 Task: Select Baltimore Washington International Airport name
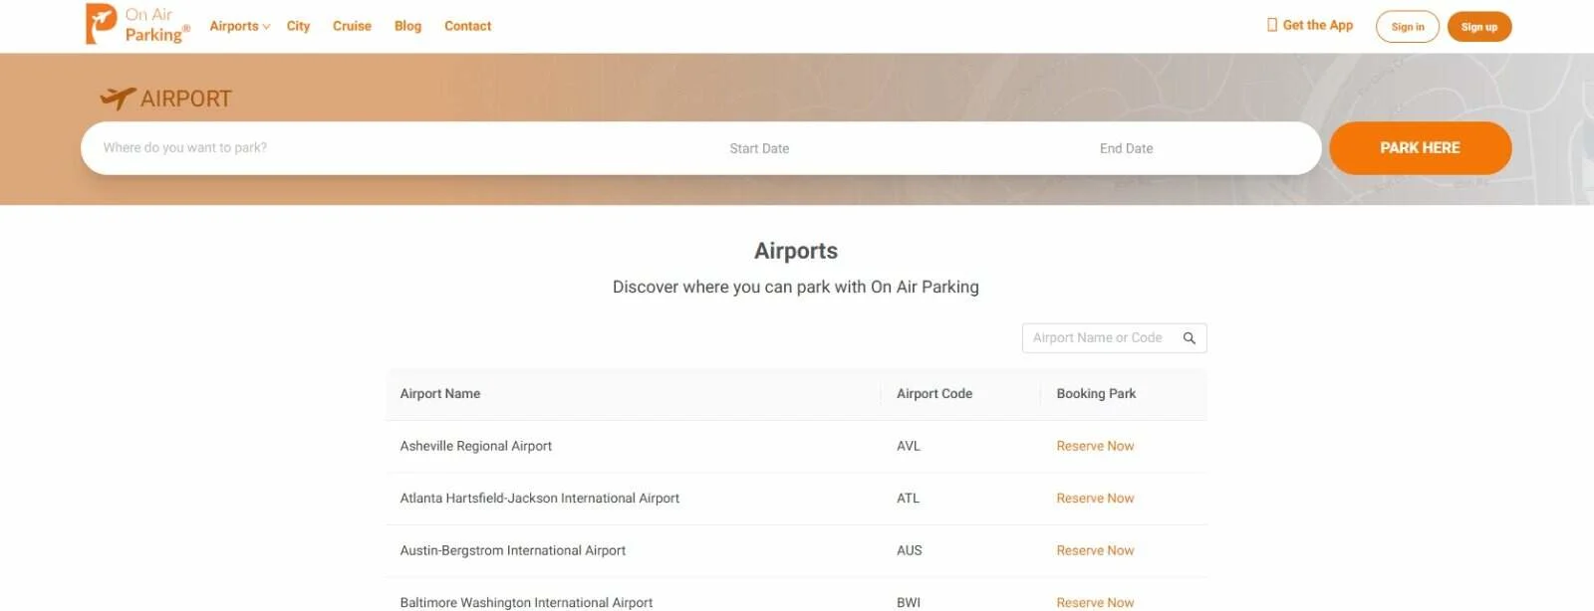tap(526, 602)
